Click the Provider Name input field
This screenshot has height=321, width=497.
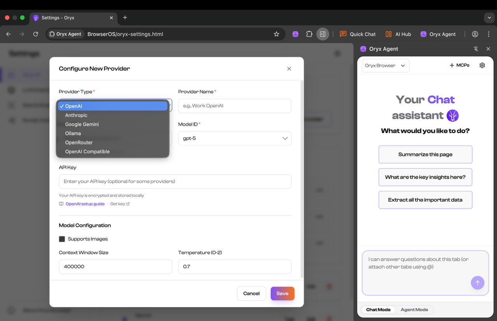point(235,106)
